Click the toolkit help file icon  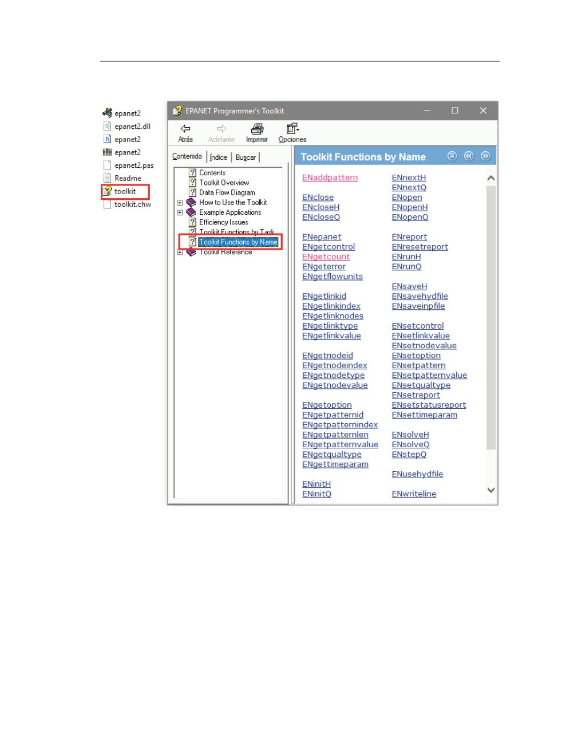107,191
